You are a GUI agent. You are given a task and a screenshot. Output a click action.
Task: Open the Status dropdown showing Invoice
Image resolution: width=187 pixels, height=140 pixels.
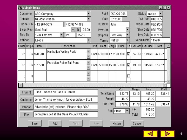click(161, 14)
